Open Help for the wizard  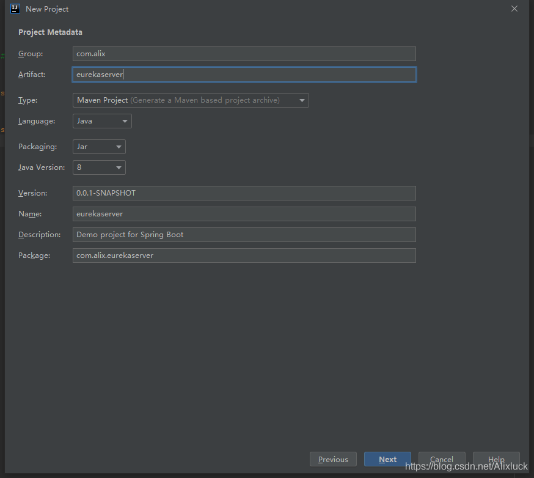(x=496, y=459)
